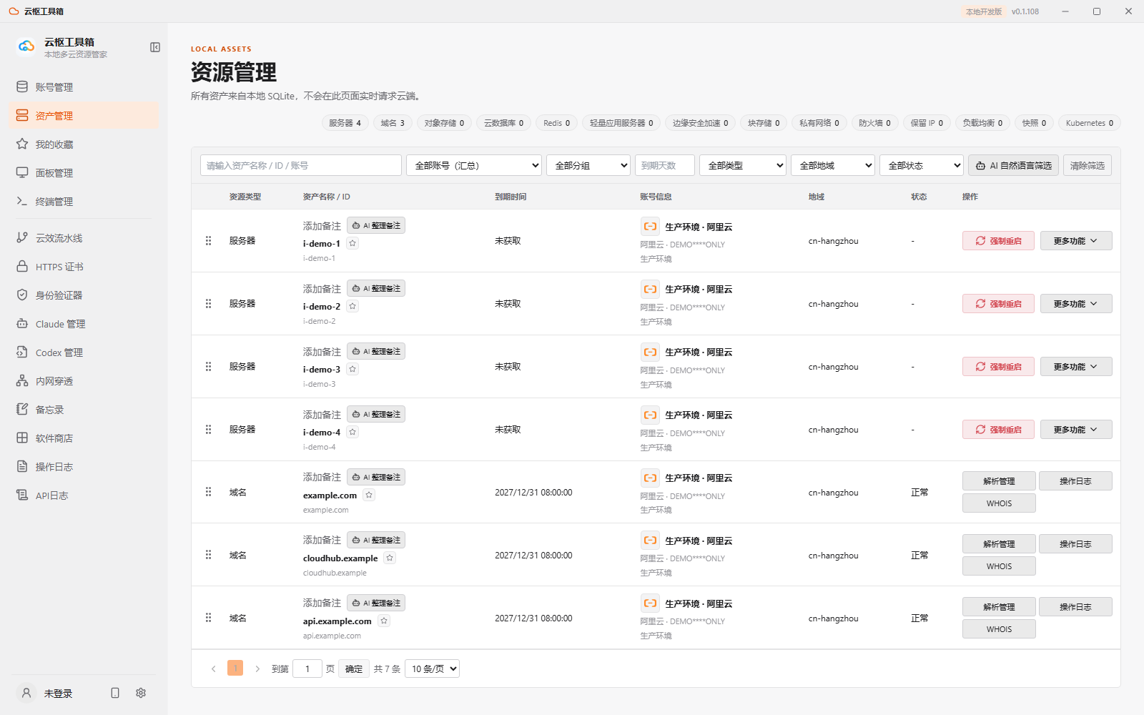
Task: Click the HTTPS 证书 lock icon
Action: (x=22, y=266)
